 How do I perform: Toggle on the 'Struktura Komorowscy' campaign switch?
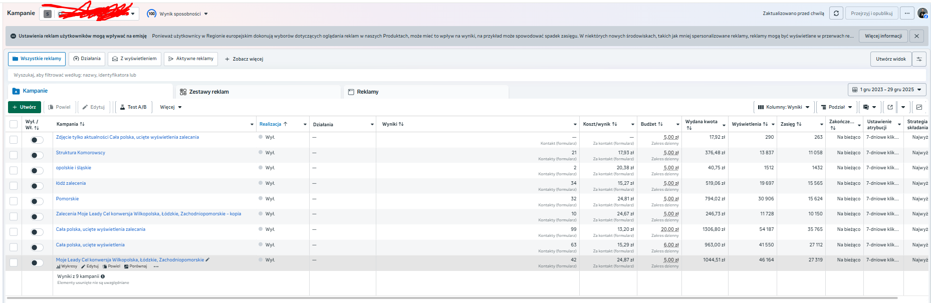37,155
